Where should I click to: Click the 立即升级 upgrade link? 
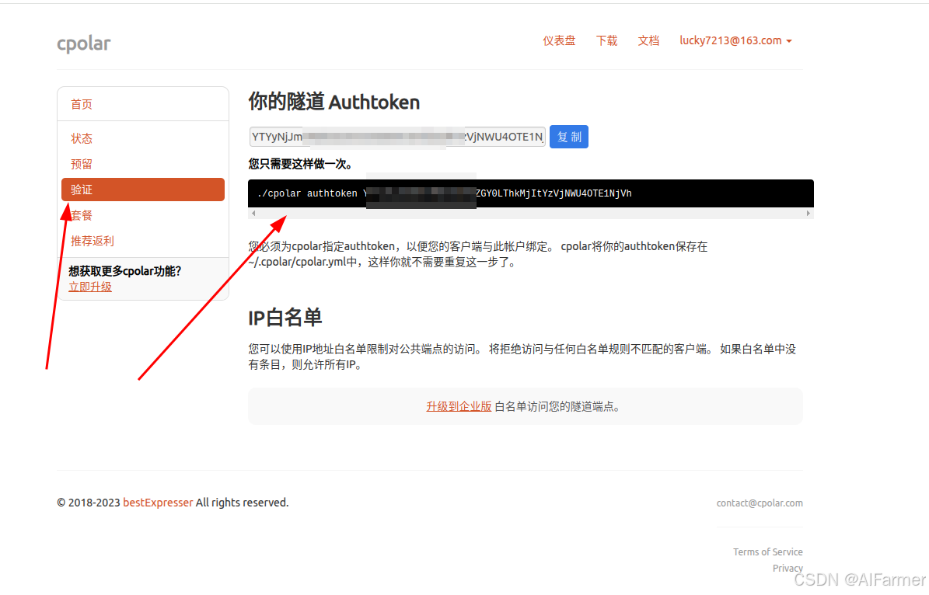click(90, 287)
